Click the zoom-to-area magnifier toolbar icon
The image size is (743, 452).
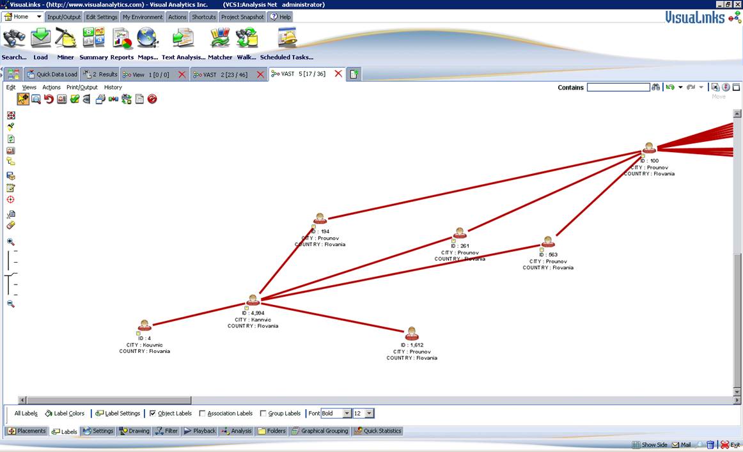pos(36,99)
